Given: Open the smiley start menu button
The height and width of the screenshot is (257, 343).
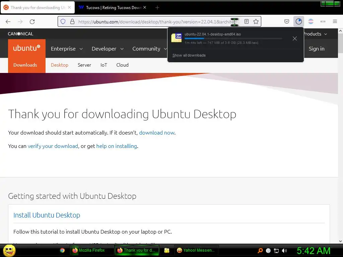Looking at the screenshot, I should coord(9,250).
